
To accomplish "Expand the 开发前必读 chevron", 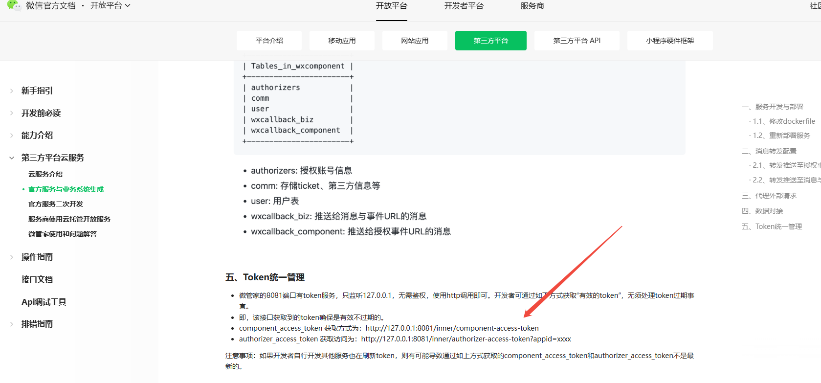I will (12, 113).
